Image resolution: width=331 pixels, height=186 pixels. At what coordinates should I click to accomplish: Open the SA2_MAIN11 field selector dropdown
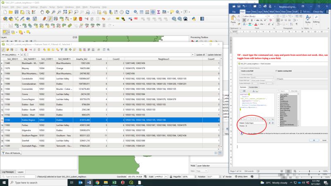(11, 55)
